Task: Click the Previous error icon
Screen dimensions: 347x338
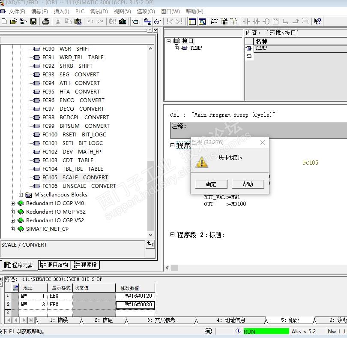Action: (x=170, y=21)
